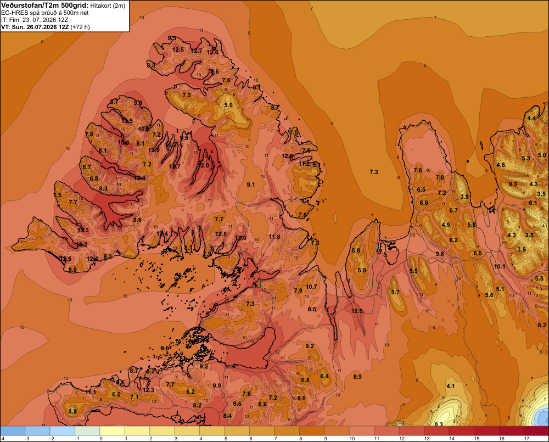This screenshot has width=549, height=442.
Task: Click the Veðurstofan/T2m 500grid title text
Action: (45, 5)
